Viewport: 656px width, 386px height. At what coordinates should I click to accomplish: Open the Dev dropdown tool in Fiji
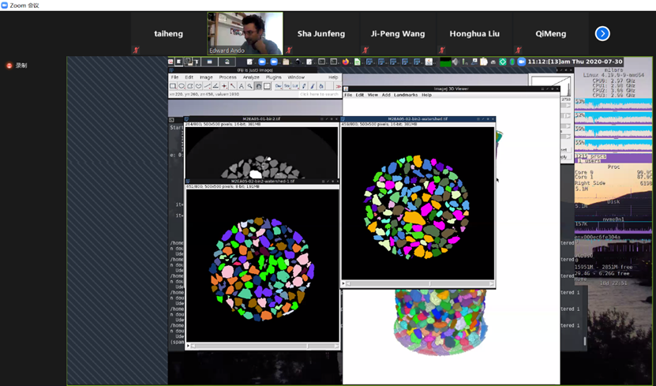coord(278,86)
